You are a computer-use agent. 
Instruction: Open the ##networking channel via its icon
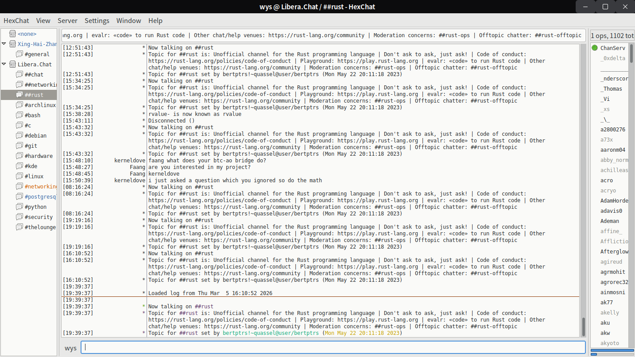(19, 84)
